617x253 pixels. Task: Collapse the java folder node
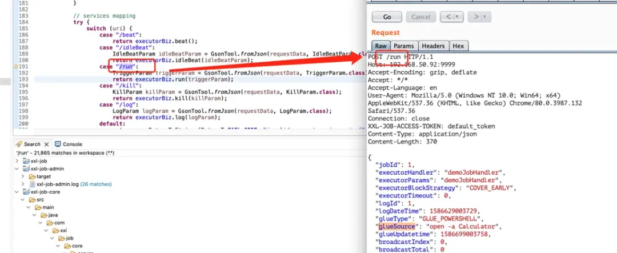(35, 215)
